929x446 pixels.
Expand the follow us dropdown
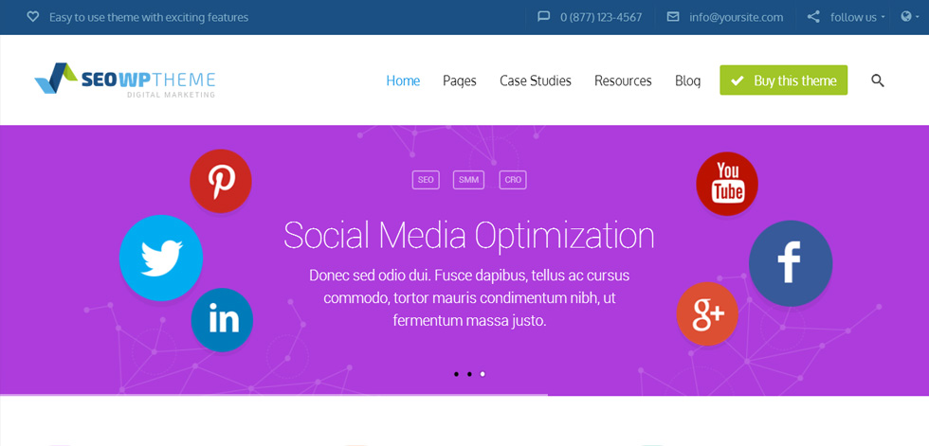[857, 17]
